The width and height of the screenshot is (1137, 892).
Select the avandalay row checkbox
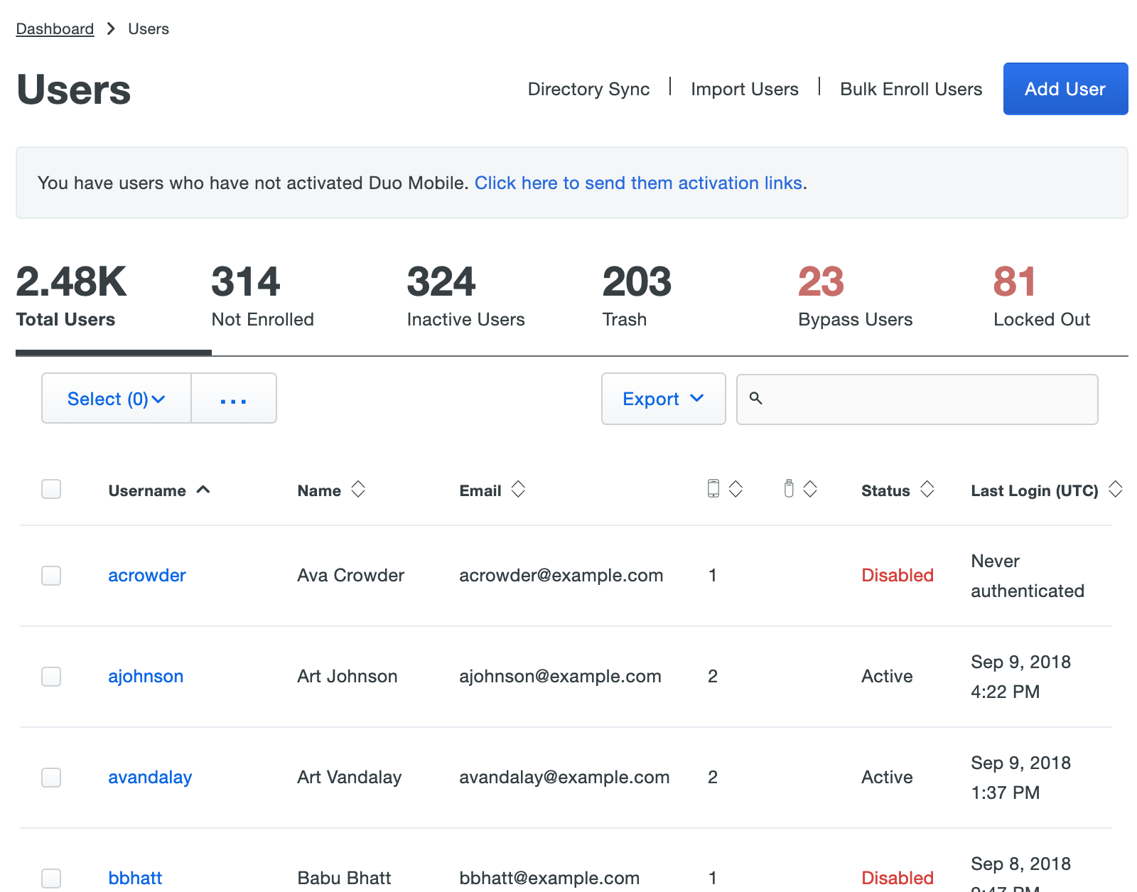[51, 777]
